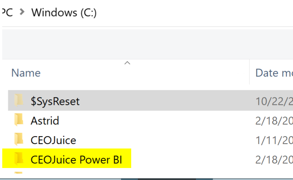293x180 pixels.
Task: Select the Astrid folder name
Action: (x=45, y=121)
